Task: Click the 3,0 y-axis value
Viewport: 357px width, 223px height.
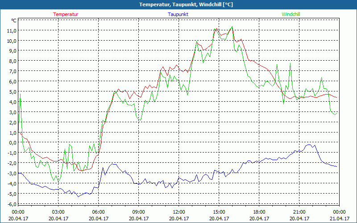Action: [12, 112]
